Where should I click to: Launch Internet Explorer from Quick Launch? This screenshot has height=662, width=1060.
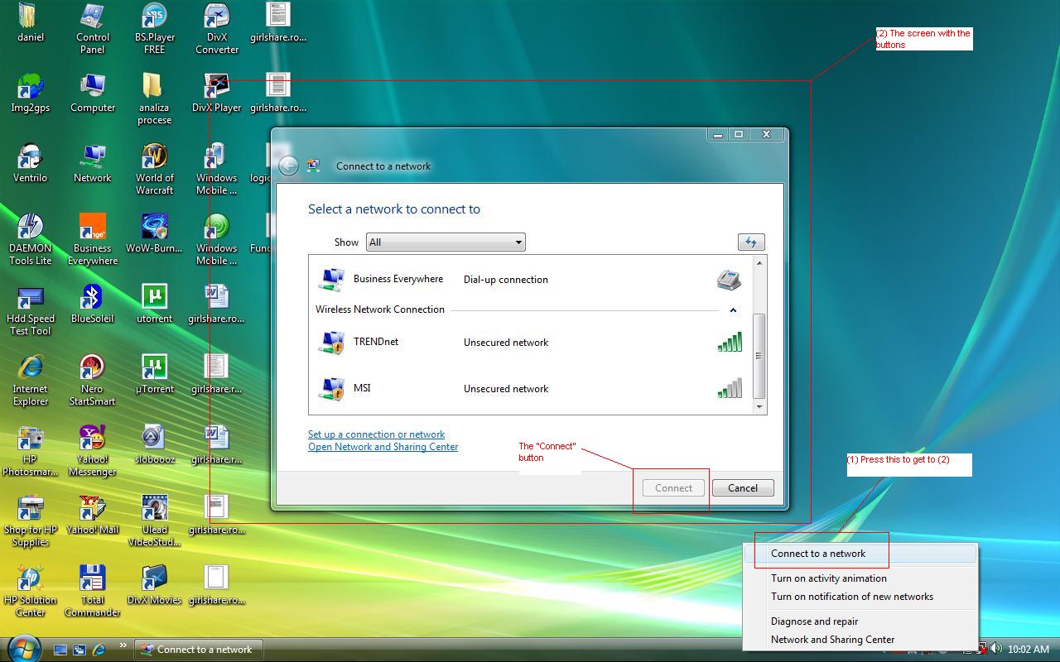pos(99,650)
